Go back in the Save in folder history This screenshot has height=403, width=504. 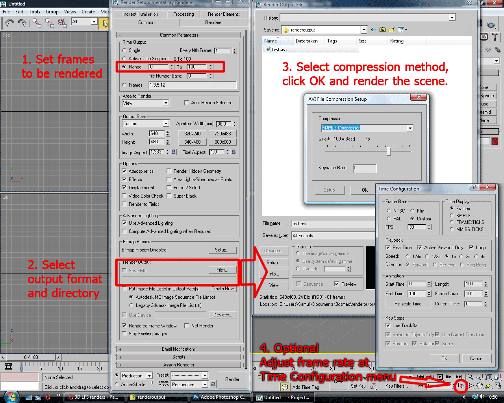tap(374, 30)
